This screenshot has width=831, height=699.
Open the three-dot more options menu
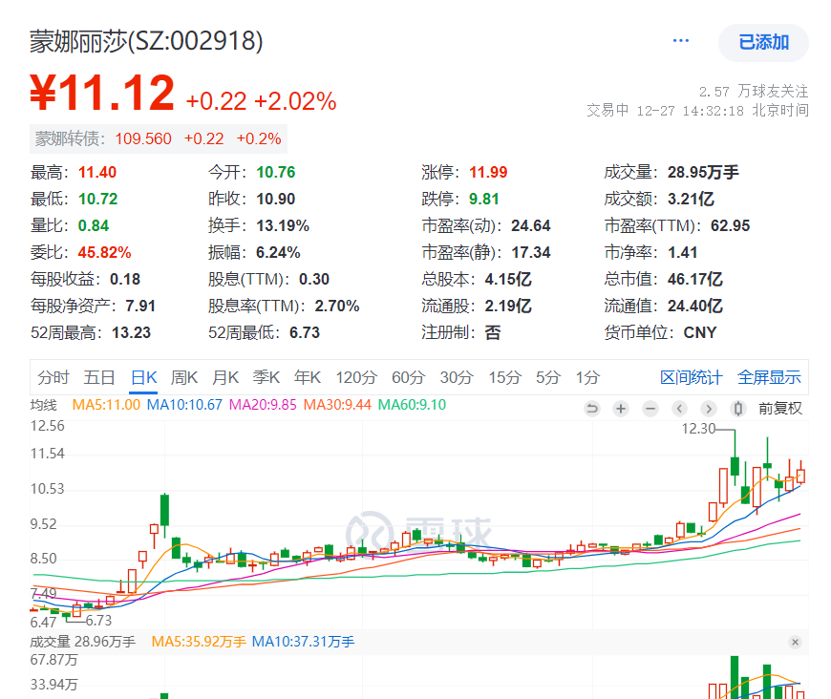coord(681,41)
